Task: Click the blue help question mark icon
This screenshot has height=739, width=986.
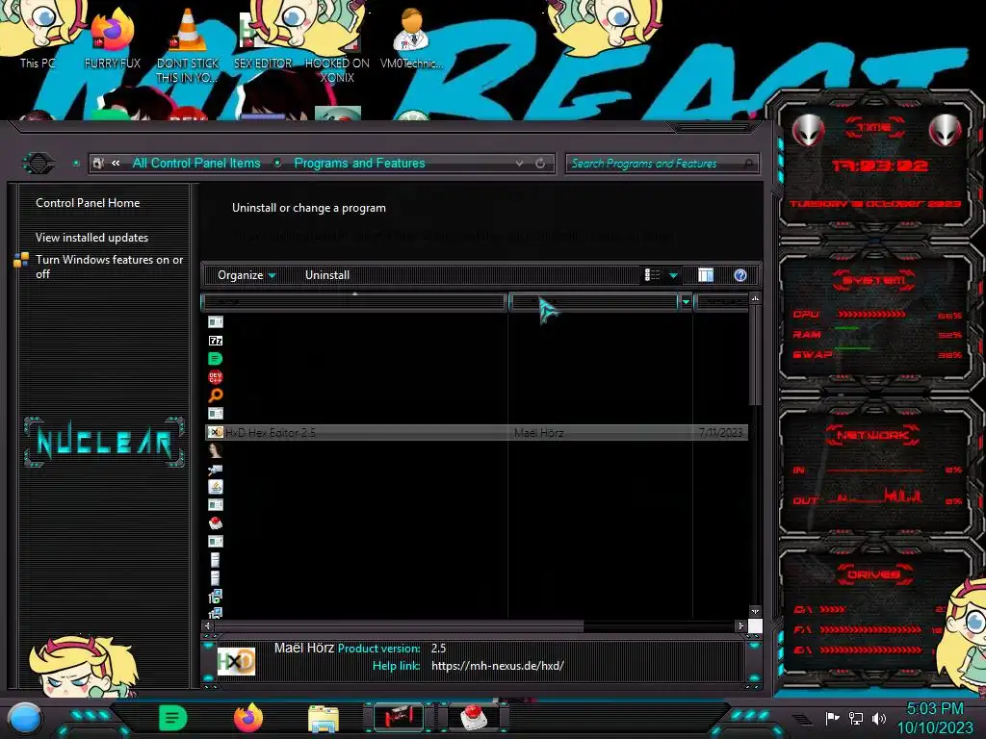Action: (x=740, y=275)
